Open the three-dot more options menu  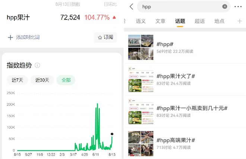coord(238,7)
